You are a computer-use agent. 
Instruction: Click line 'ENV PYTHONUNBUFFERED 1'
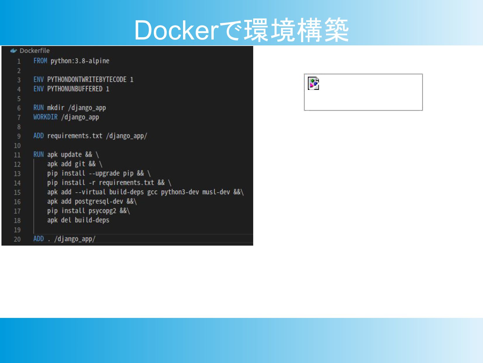point(71,89)
